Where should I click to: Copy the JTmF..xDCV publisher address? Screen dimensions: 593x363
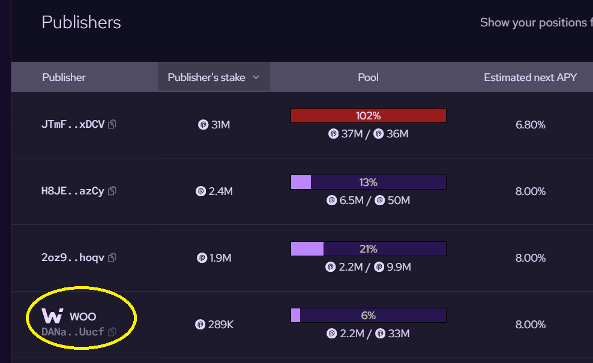pyautogui.click(x=112, y=124)
